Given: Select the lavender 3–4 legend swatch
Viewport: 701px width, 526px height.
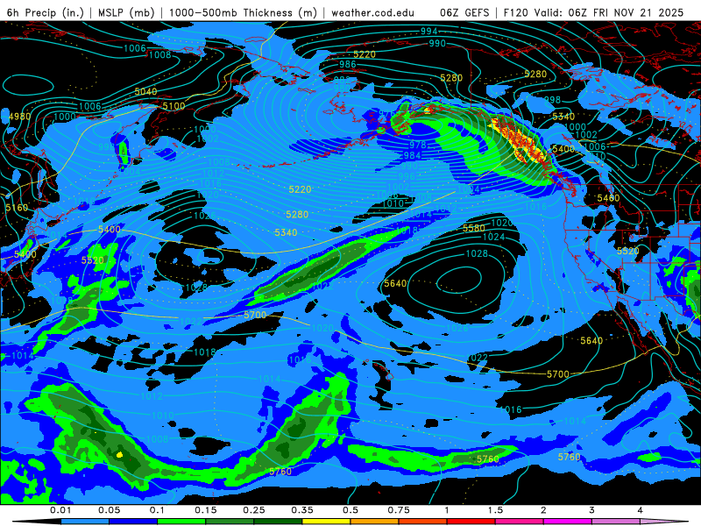Looking at the screenshot, I should click(x=616, y=522).
